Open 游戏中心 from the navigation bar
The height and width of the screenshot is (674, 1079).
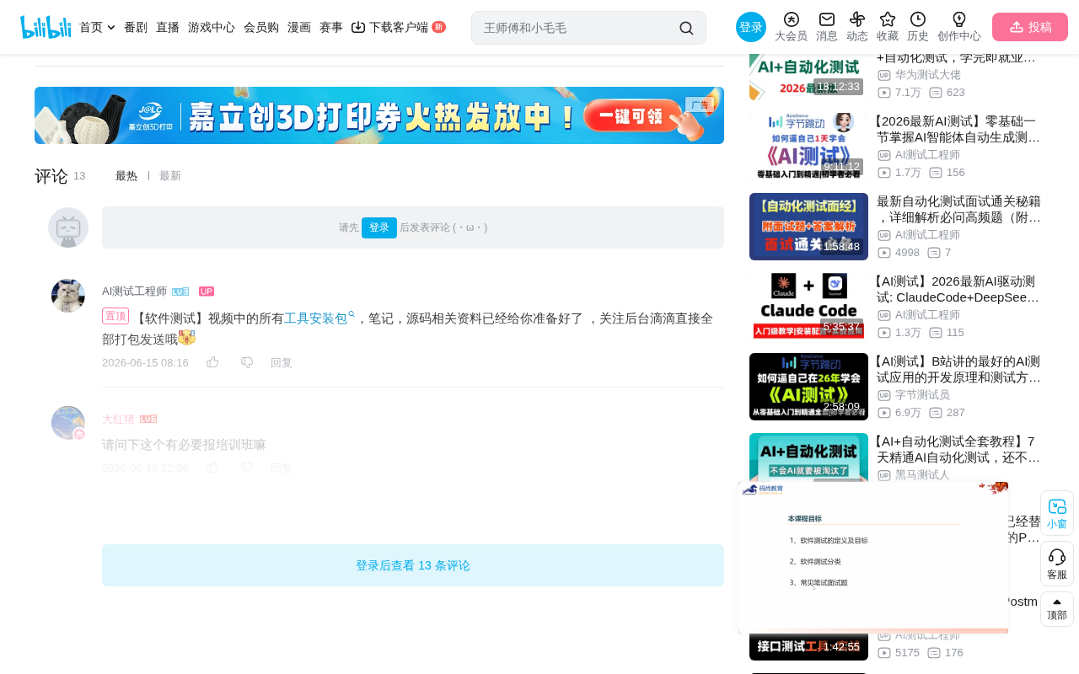[212, 27]
